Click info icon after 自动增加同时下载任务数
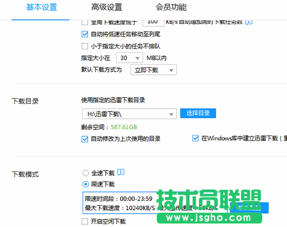This screenshot has width=287, height=227. (249, 22)
